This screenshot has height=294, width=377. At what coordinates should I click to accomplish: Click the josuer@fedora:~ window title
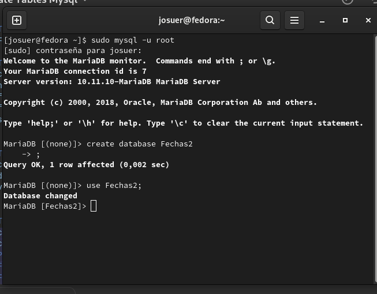[x=192, y=20]
